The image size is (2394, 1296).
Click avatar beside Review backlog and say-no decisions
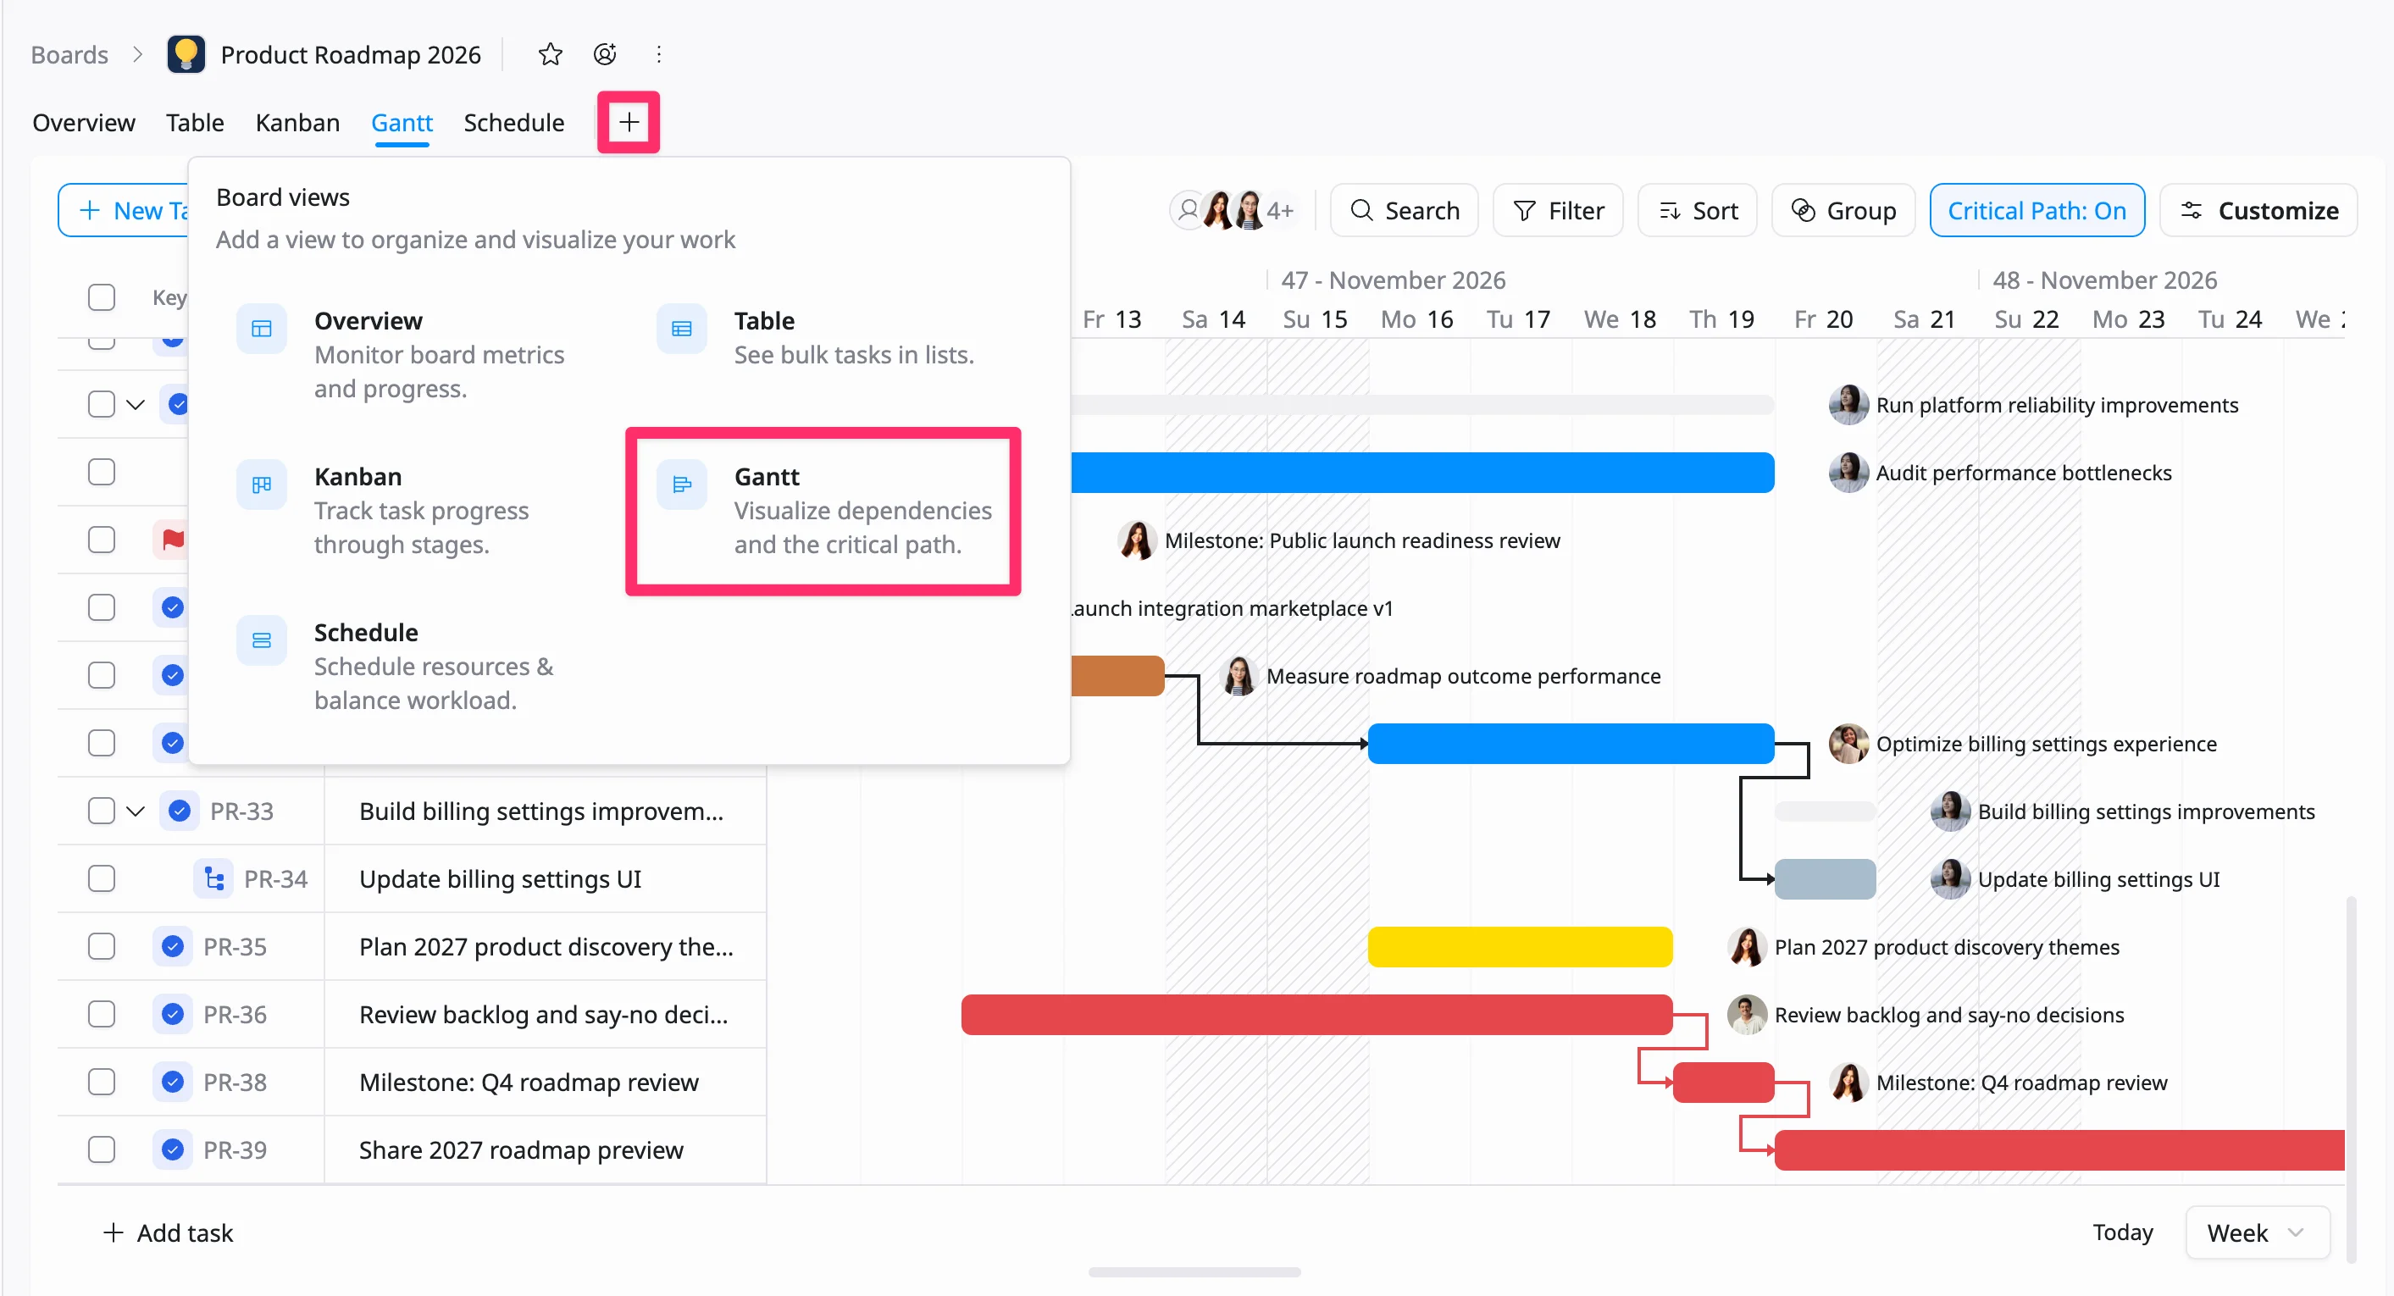click(1747, 1016)
